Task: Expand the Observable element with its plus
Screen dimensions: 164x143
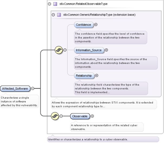Action: tap(92, 116)
